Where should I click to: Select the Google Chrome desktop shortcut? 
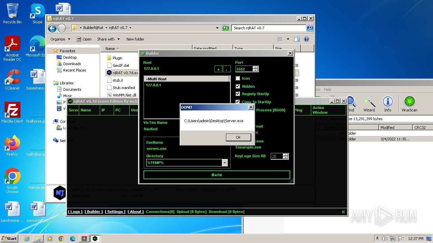tap(12, 181)
